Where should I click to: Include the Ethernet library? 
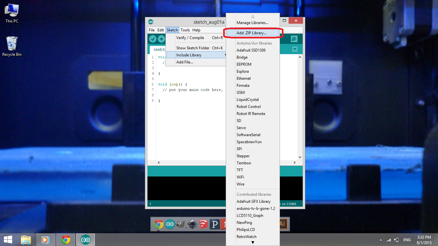(253, 78)
